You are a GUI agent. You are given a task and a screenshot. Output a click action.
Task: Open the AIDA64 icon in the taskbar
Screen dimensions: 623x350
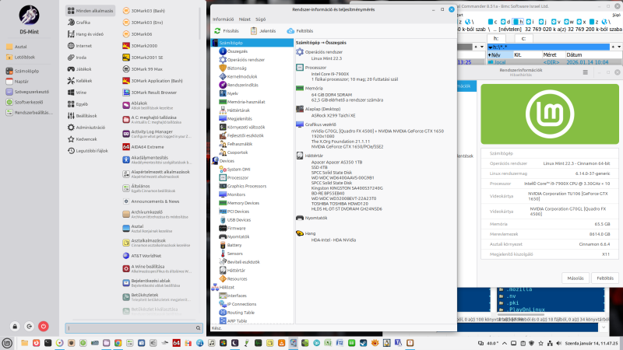[177, 343]
